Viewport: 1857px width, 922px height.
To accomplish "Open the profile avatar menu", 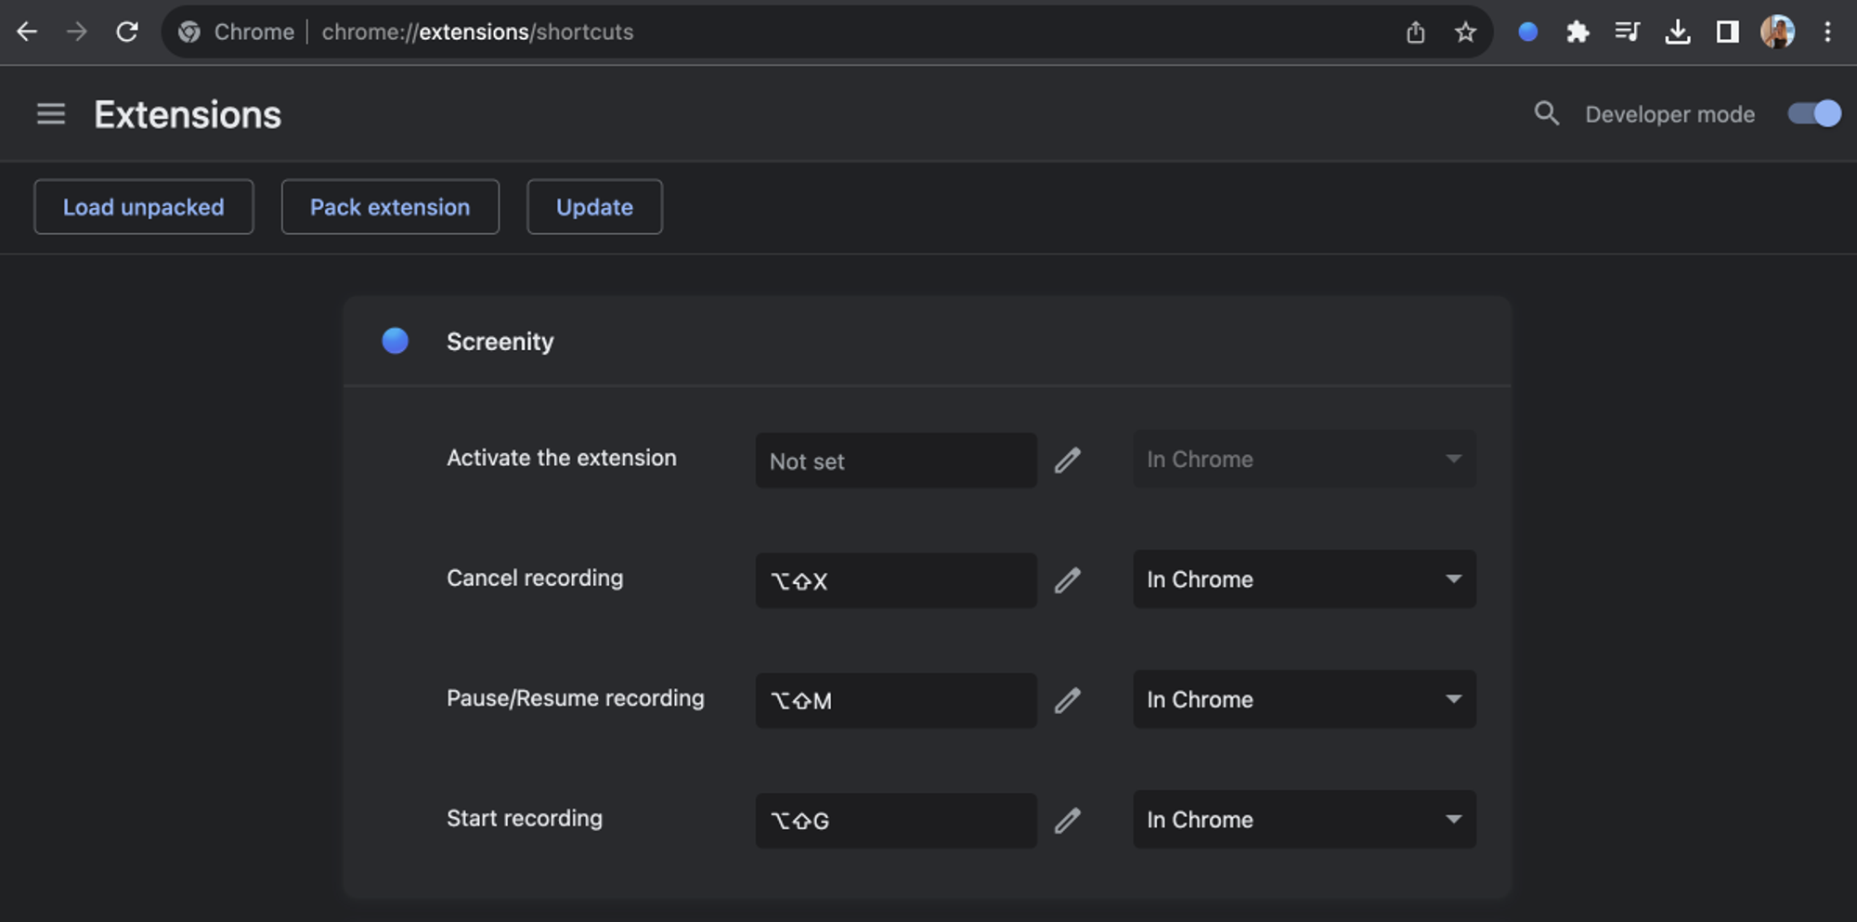I will click(x=1777, y=32).
